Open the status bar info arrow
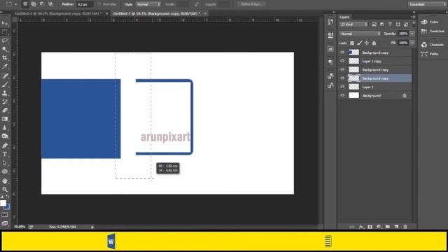448x252 pixels. (92, 227)
